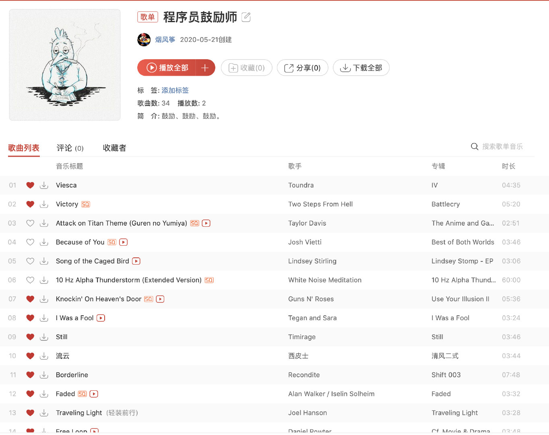Click the edit pencil icon beside playlist title
549x435 pixels.
[x=246, y=17]
